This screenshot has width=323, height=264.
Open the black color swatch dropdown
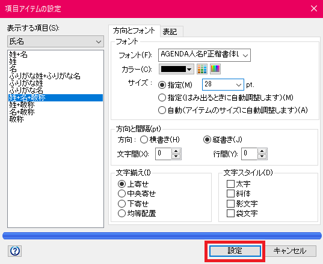click(176, 69)
